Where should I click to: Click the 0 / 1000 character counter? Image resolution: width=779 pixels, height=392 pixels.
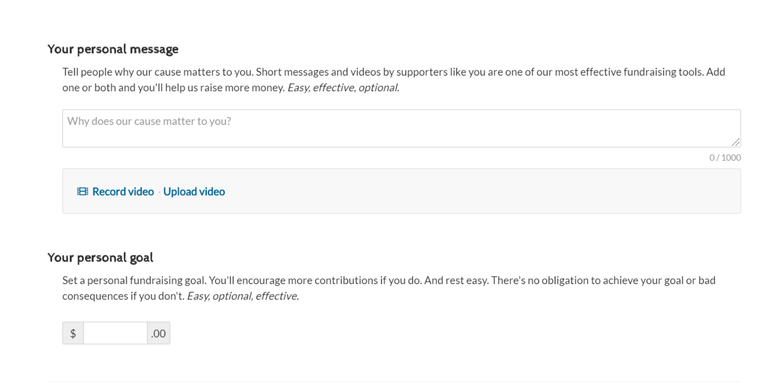click(x=724, y=157)
